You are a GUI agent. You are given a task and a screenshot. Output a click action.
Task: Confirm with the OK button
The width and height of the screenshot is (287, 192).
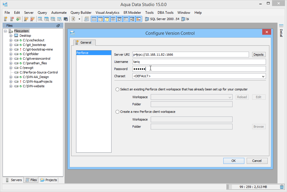[234, 161]
